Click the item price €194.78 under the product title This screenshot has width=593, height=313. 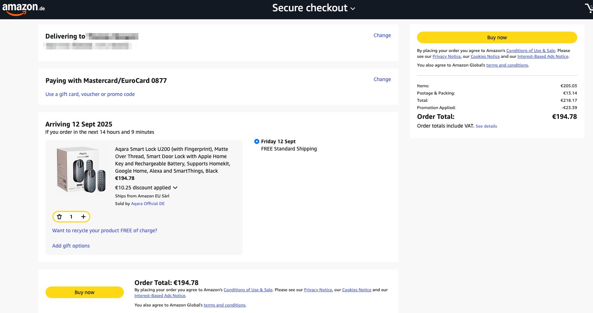(125, 178)
